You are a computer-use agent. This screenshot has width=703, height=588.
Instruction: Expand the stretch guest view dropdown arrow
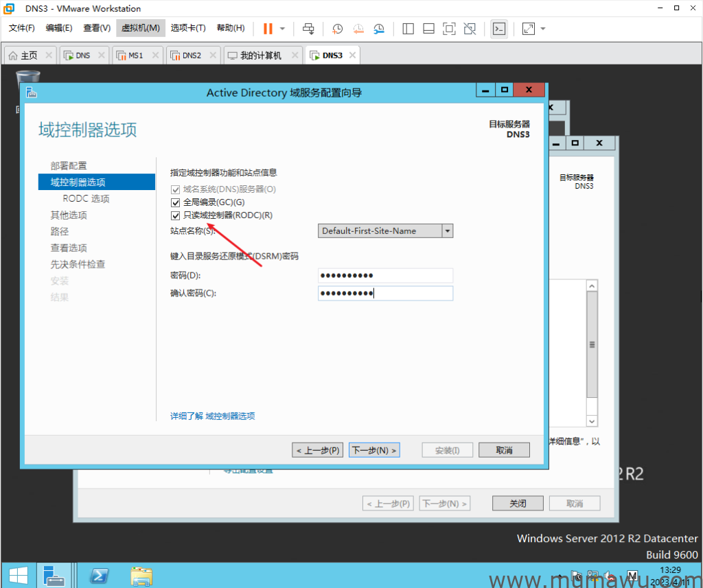coord(543,29)
